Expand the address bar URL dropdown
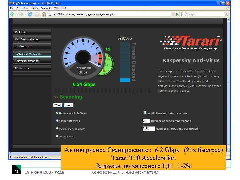 [x=173, y=14]
